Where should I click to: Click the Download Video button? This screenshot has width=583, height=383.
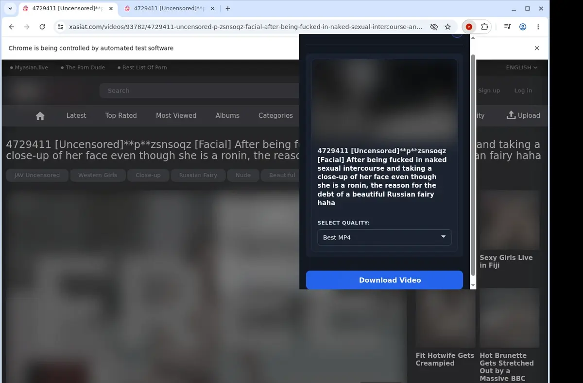tap(384, 280)
